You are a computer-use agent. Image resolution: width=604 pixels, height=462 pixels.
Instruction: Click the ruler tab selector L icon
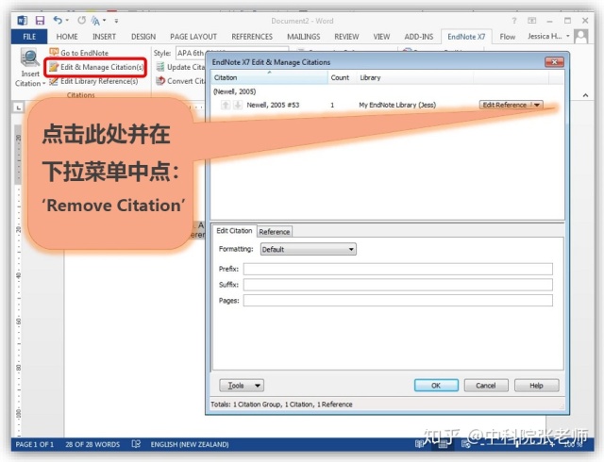point(19,107)
